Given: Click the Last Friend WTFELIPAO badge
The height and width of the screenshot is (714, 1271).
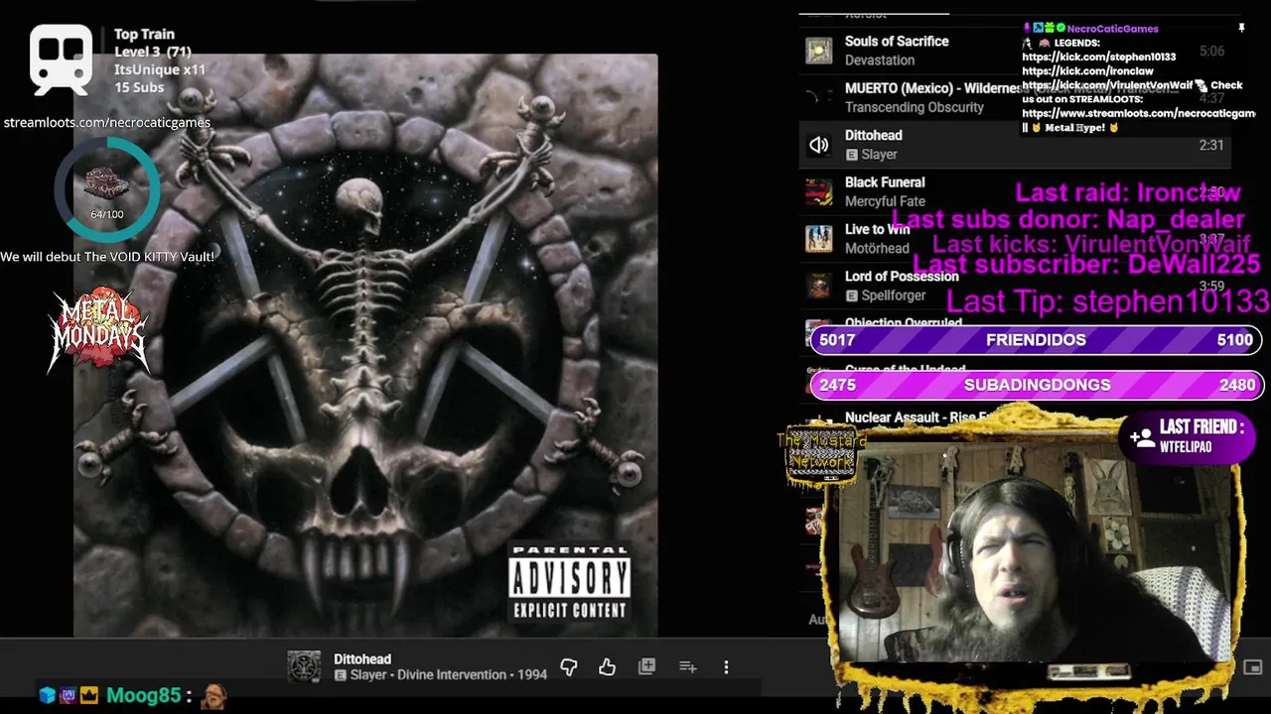Looking at the screenshot, I should (x=1187, y=436).
